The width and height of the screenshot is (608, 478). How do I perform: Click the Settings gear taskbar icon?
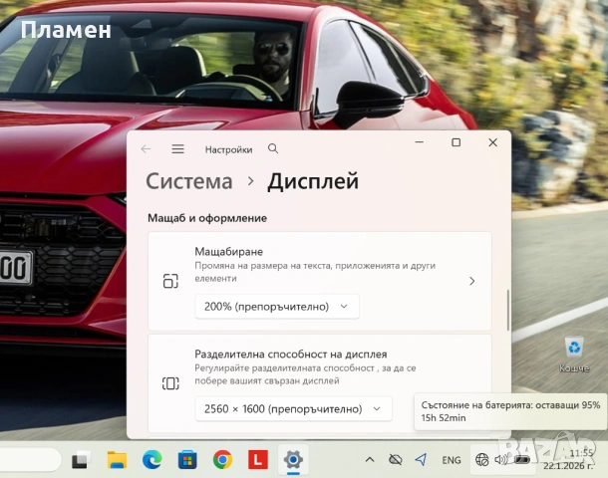(x=293, y=460)
